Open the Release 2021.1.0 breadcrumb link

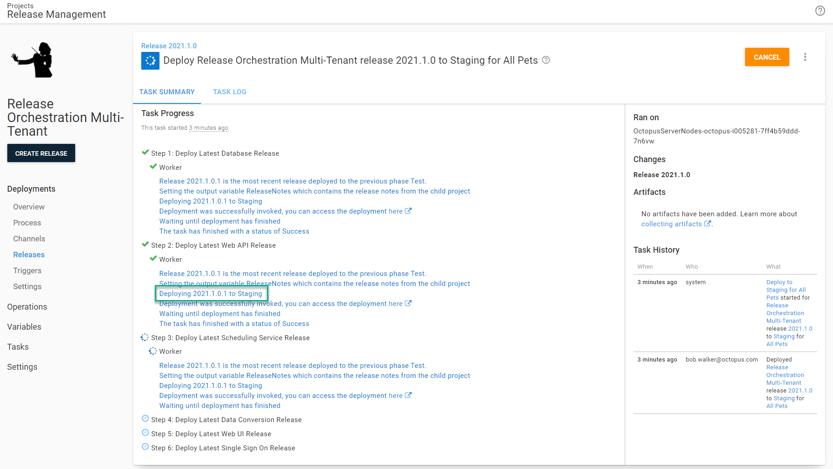click(x=169, y=46)
